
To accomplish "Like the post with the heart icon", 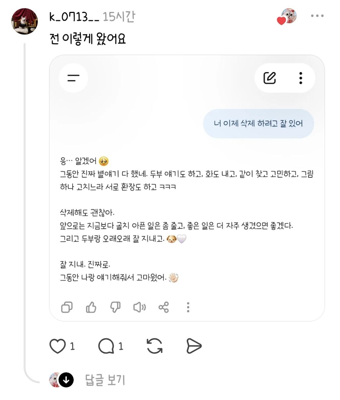I will click(57, 346).
